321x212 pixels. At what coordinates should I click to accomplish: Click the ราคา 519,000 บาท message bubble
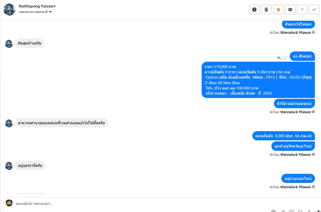click(258, 80)
